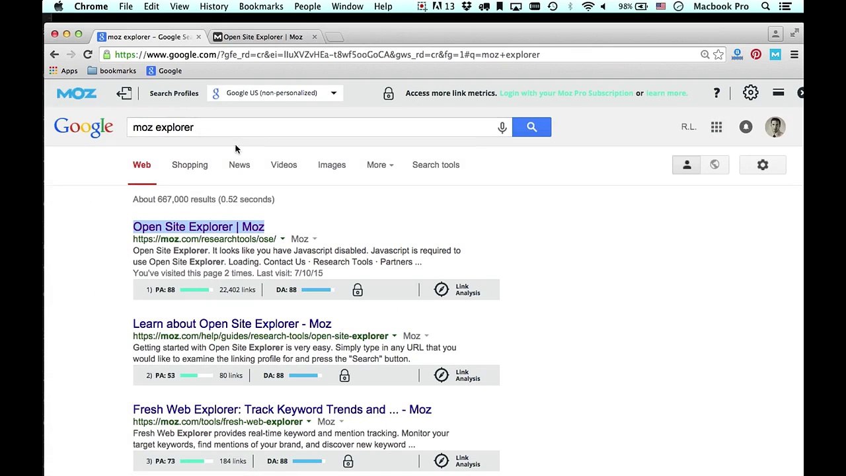
Task: Click the blue Google search button
Action: [x=531, y=127]
